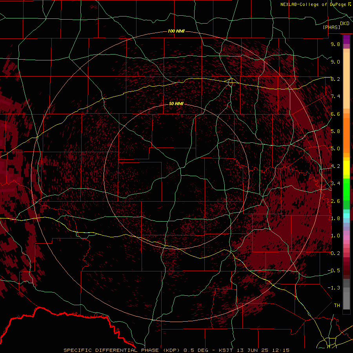The image size is (353, 353).
Task: Click the TH threshold label
Action: [337, 306]
